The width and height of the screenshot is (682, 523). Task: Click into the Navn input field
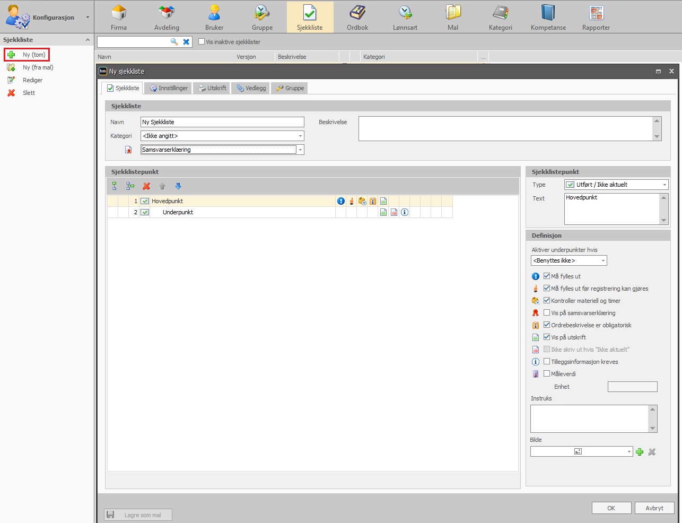coord(222,122)
